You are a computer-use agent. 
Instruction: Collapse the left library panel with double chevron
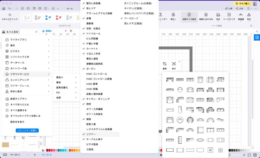(37, 32)
